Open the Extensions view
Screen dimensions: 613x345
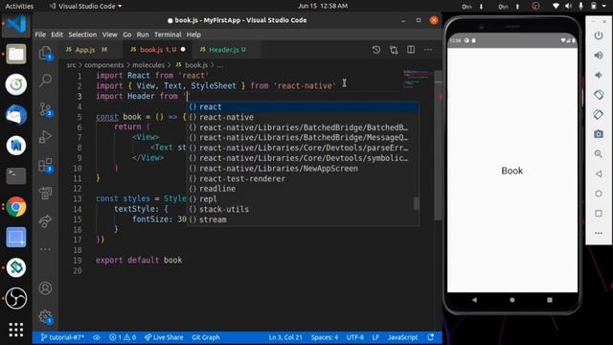[x=45, y=165]
